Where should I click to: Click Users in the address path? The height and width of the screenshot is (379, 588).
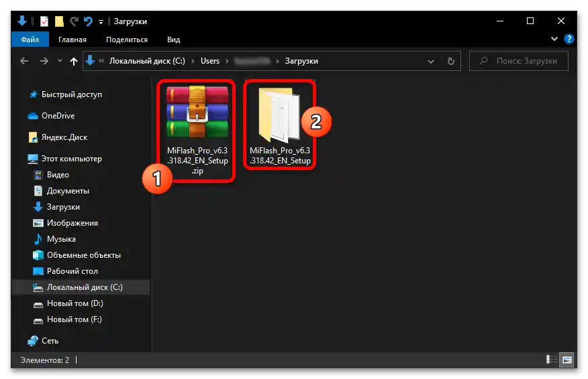[210, 61]
